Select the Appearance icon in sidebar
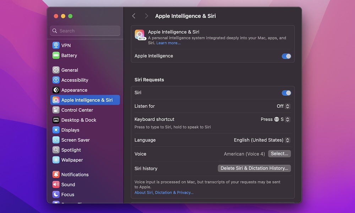 click(57, 90)
